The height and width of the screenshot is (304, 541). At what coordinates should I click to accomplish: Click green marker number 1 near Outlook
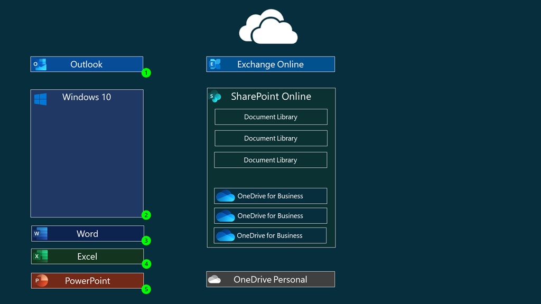(146, 73)
